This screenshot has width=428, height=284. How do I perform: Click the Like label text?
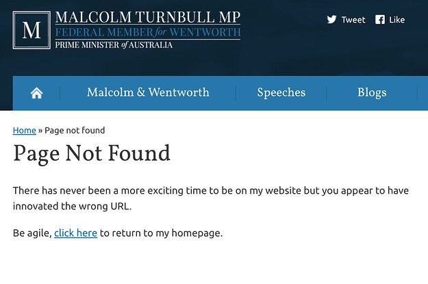click(397, 20)
